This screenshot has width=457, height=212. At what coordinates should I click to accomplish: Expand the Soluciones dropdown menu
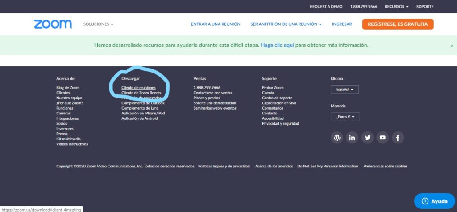[98, 24]
